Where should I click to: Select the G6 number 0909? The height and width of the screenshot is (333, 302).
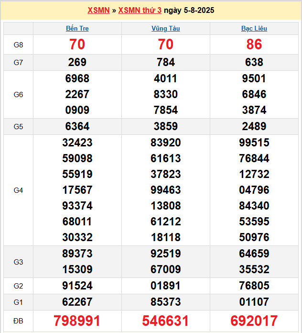click(x=77, y=110)
